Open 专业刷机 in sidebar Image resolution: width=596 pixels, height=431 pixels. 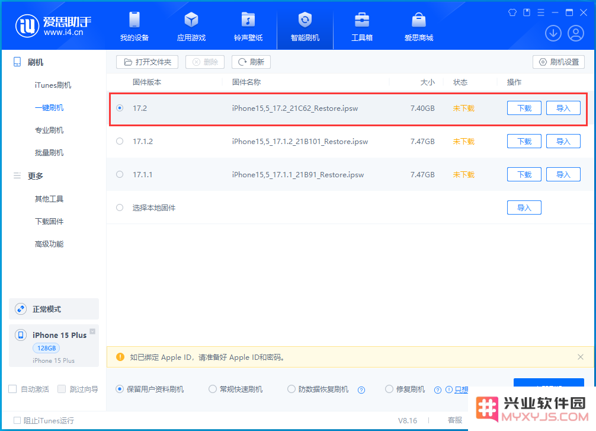[49, 130]
